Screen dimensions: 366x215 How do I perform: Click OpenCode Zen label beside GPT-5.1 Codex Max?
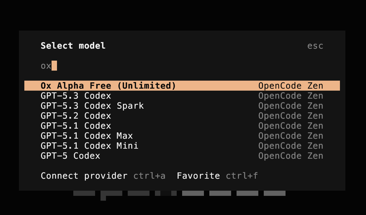[x=291, y=136]
